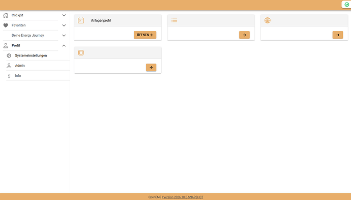Click the Admin user icon
Viewport: 351px width, 200px height.
point(9,66)
